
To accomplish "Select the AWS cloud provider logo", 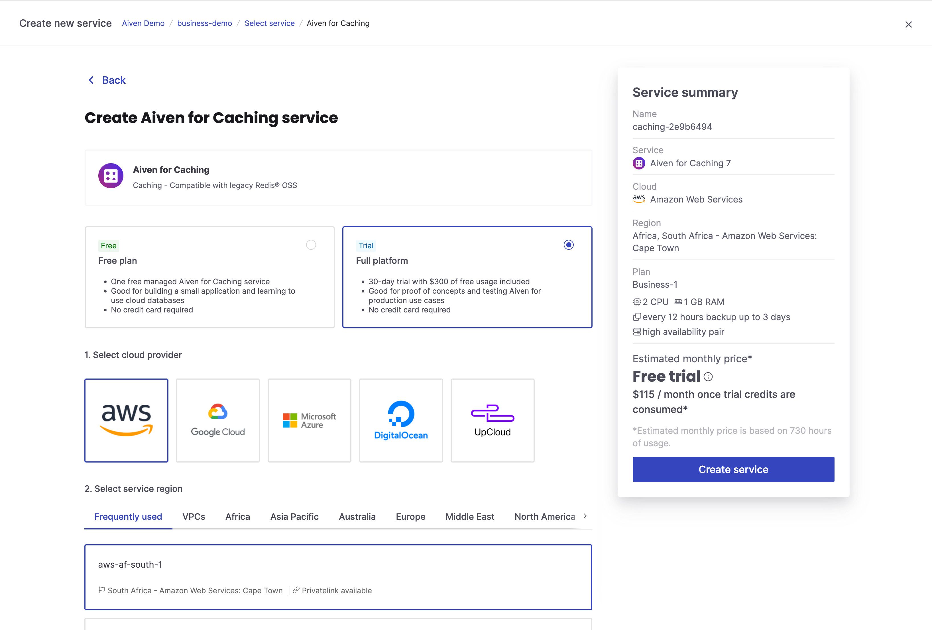I will (126, 420).
